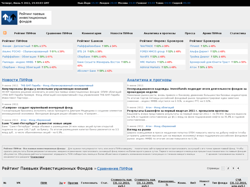Sort by the red arrow next to За
250x187 pixels.
(x=65, y=183)
